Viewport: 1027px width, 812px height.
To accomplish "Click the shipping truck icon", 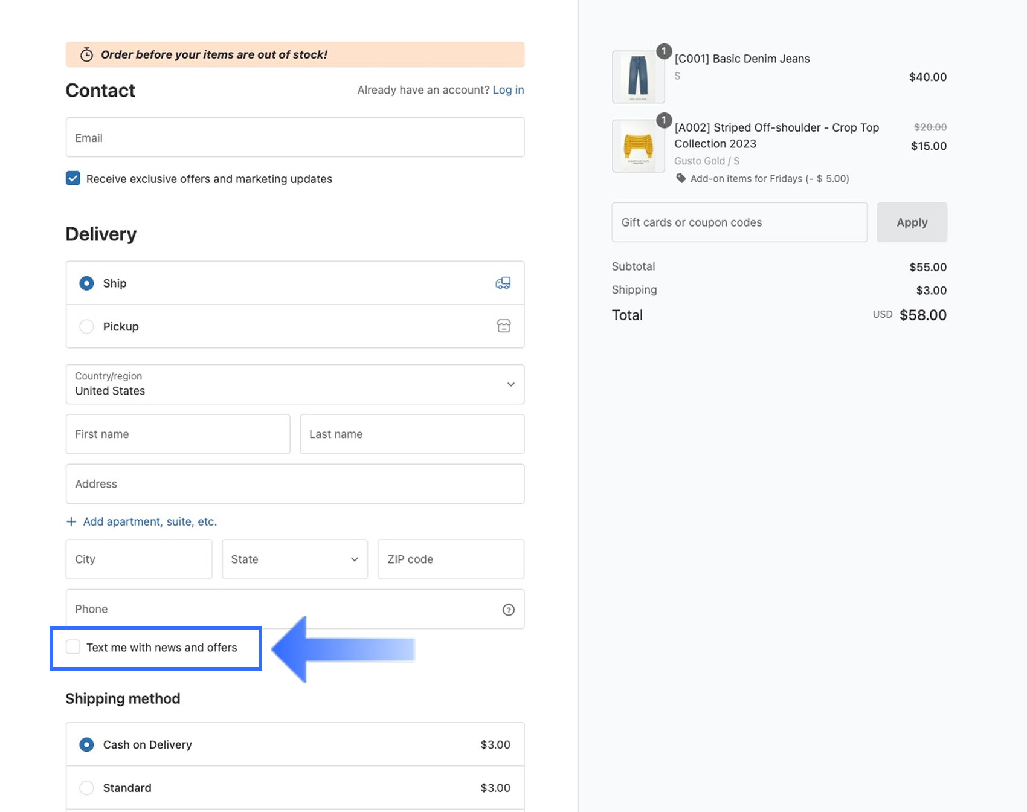I will pos(503,283).
